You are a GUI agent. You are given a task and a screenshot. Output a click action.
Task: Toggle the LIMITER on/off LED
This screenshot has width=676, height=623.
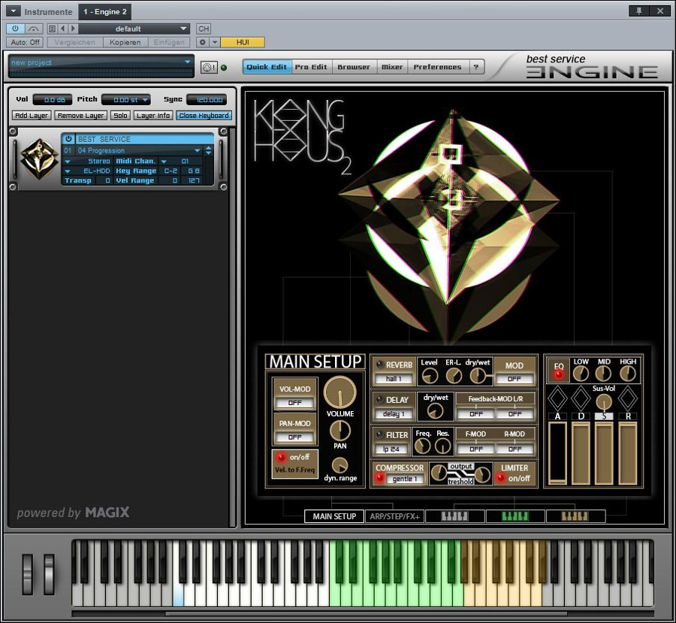click(500, 478)
